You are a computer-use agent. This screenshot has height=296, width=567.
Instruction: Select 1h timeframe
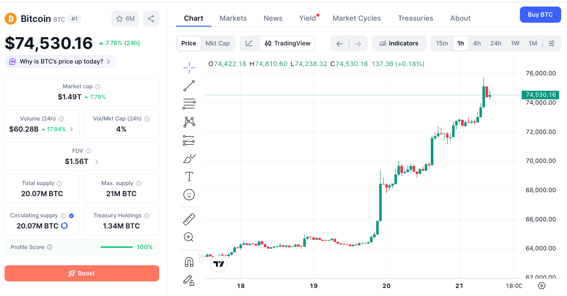[x=461, y=43]
